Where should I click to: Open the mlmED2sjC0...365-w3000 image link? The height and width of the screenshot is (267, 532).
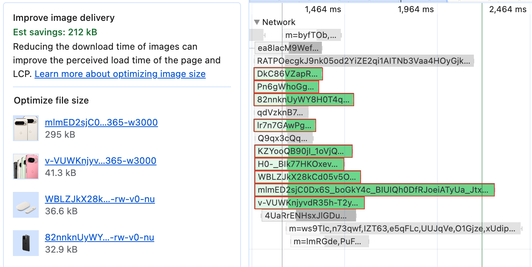(101, 122)
